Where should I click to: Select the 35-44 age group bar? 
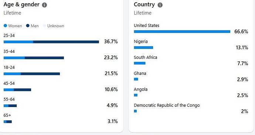(34, 58)
